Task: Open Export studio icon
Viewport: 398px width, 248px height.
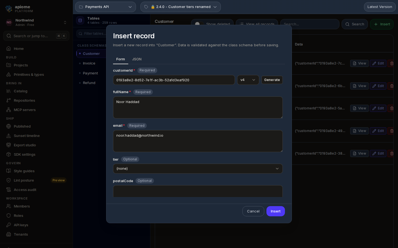Action: pos(9,145)
